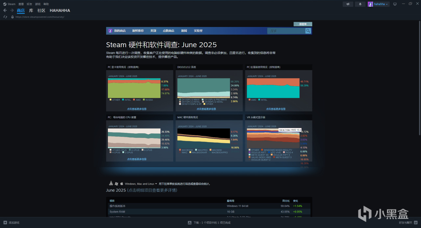Open 实验室 in store nav
This screenshot has width=421, height=228.
(198, 31)
